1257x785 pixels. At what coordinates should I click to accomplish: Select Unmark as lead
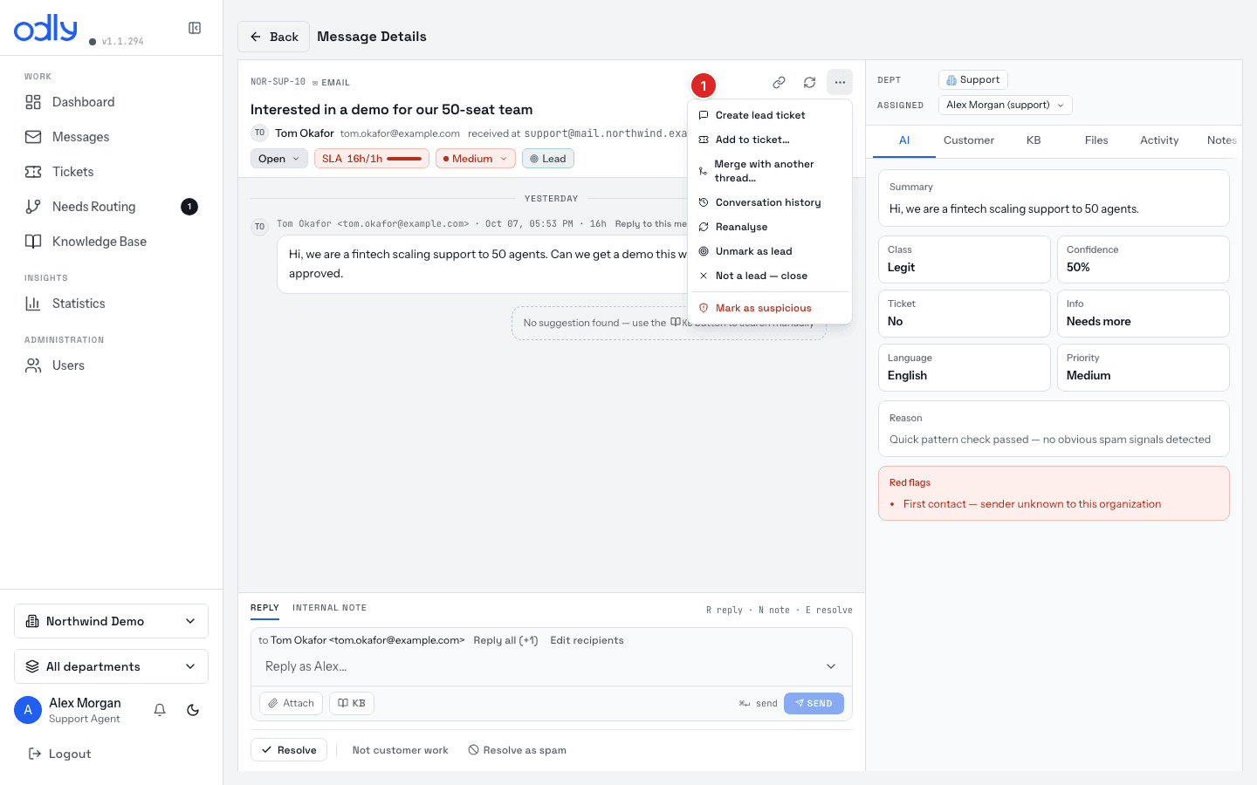coord(770,251)
